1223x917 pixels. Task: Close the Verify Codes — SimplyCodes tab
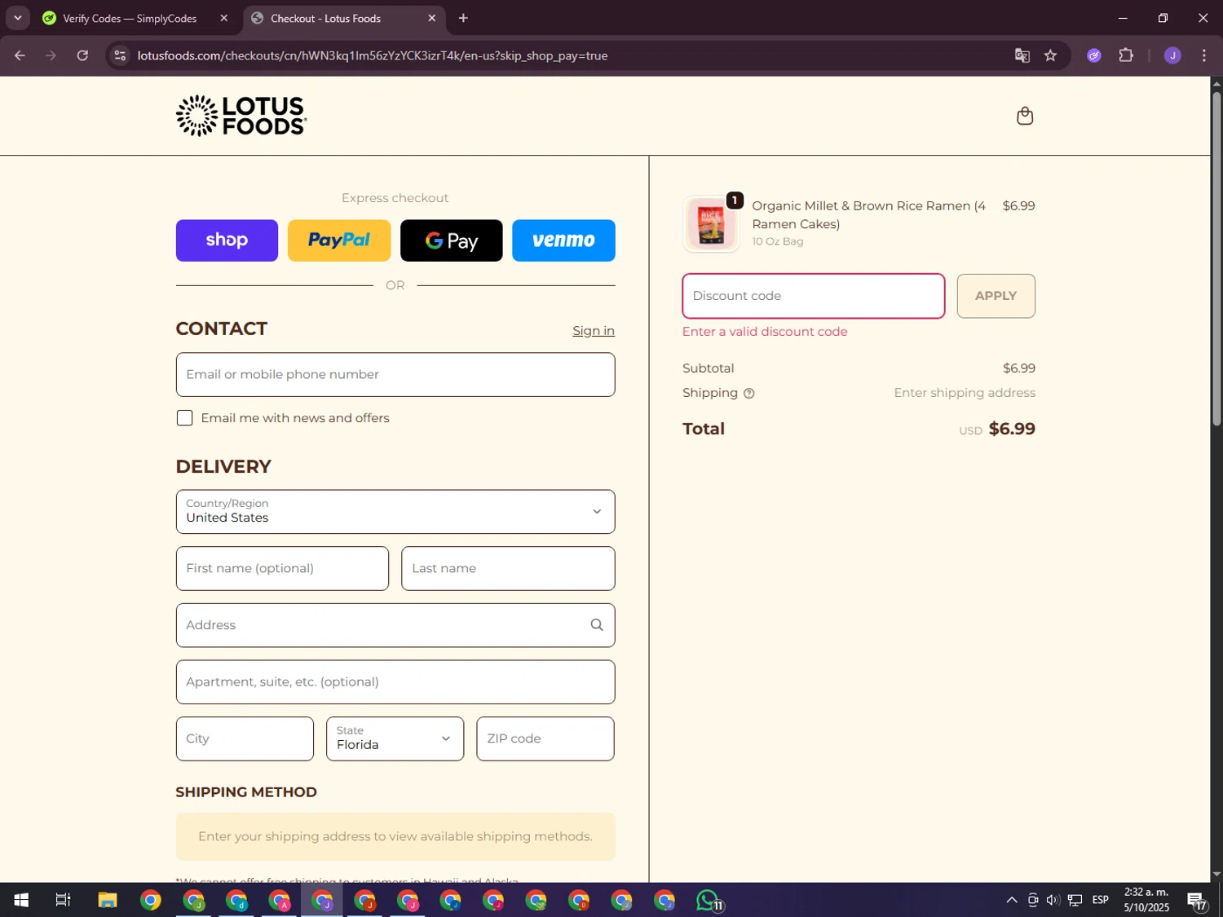[x=224, y=18]
